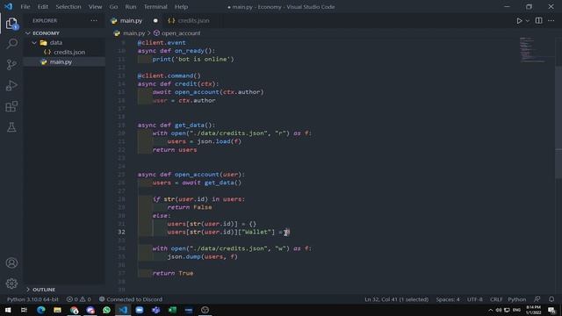Viewport: 562px width, 316px height.
Task: Open clock and date in taskbar
Action: click(533, 310)
